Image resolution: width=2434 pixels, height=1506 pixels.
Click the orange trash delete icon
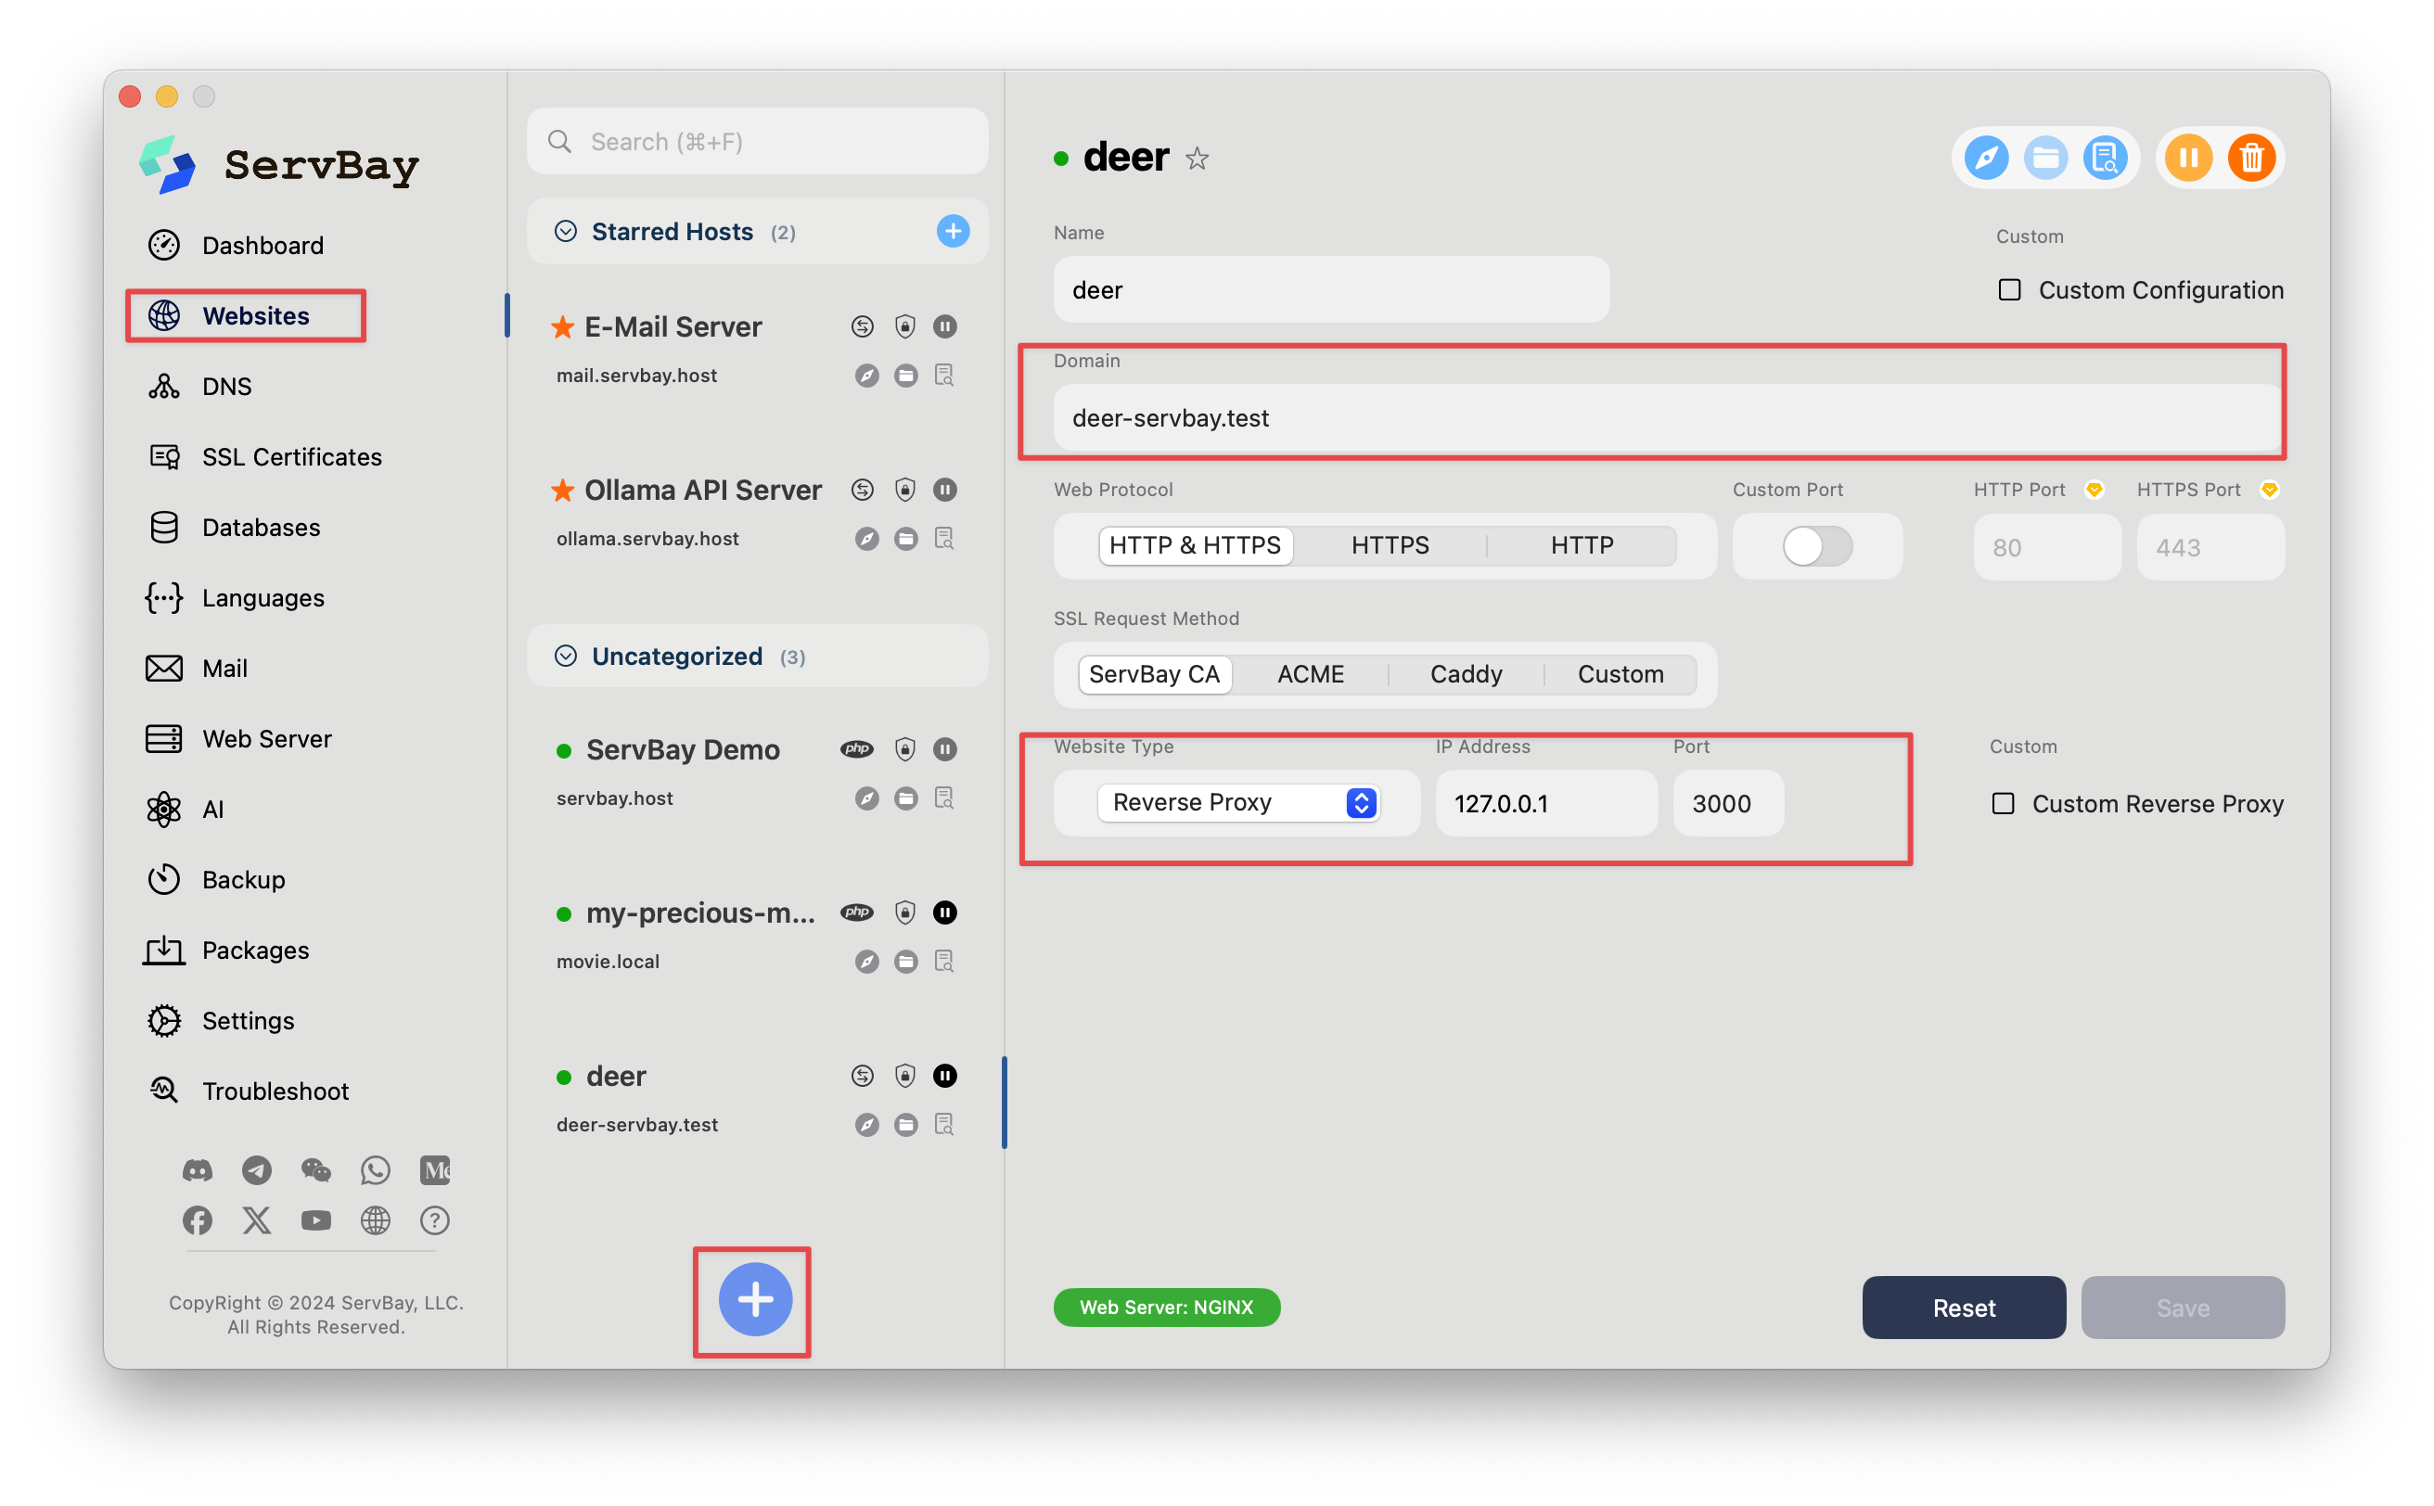2250,158
